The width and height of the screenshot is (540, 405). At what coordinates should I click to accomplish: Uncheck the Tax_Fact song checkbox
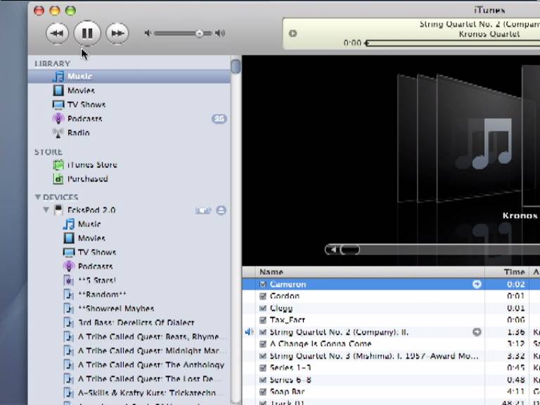point(263,321)
